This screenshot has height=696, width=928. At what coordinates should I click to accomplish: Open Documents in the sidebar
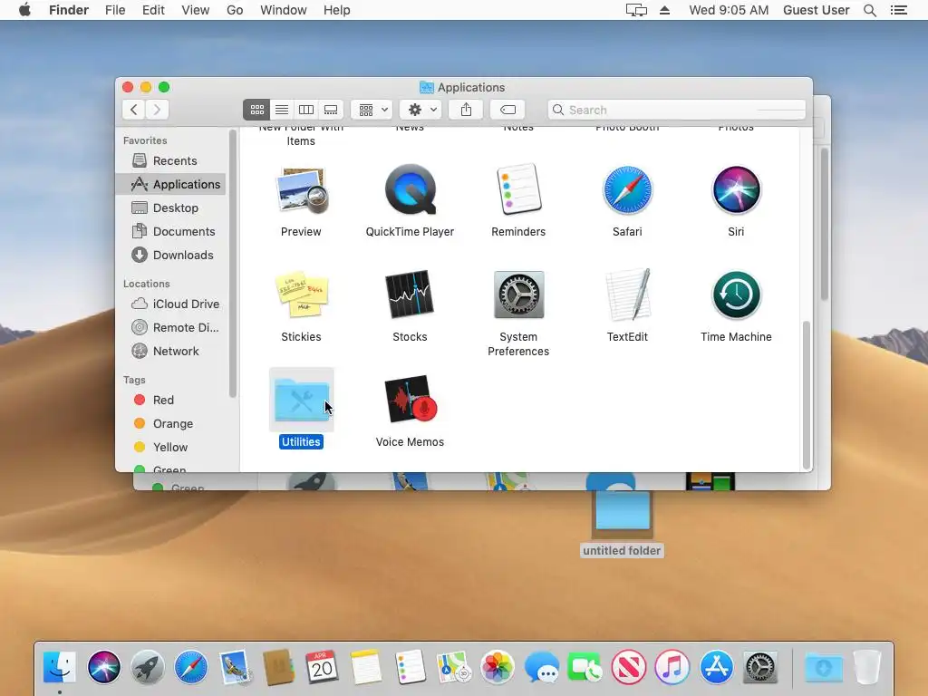pos(170,231)
